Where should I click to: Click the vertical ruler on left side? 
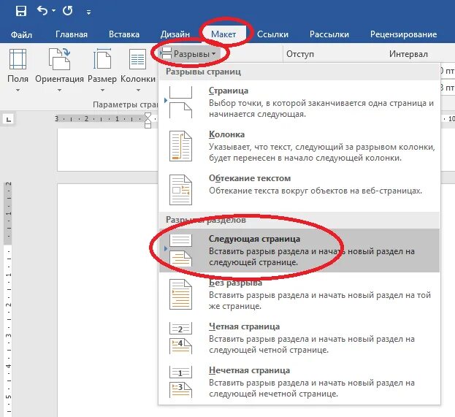[x=9, y=299]
